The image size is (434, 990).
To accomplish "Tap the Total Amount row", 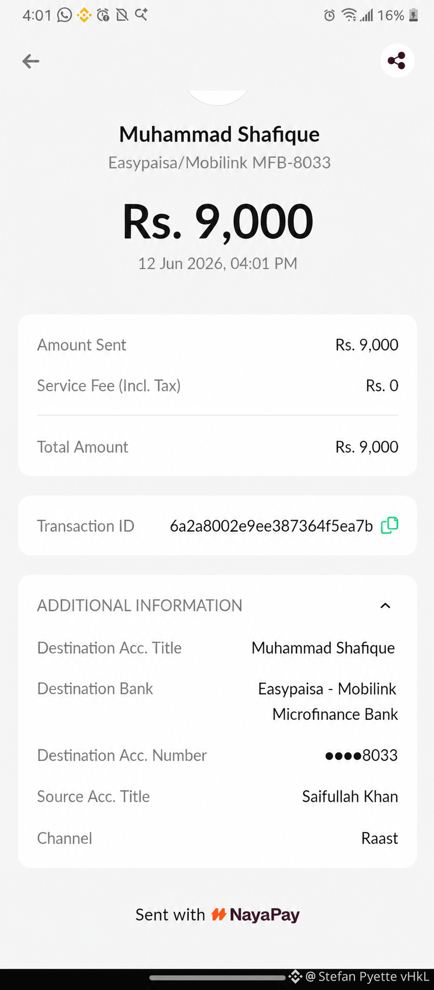I will click(x=218, y=447).
